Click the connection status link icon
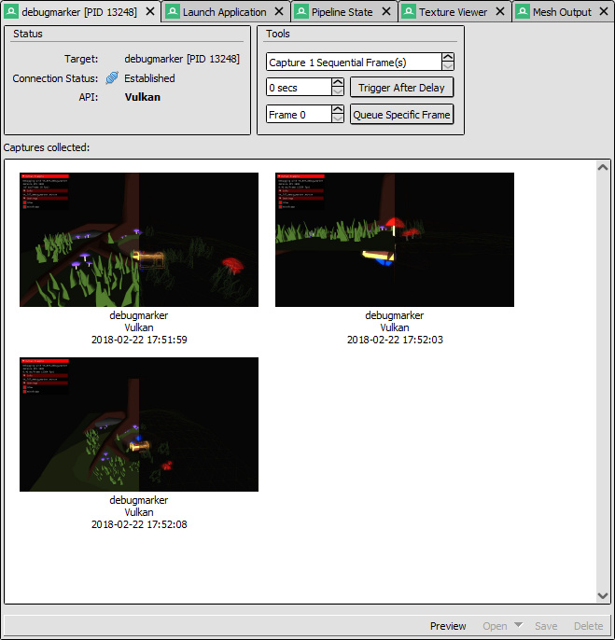 (x=112, y=77)
